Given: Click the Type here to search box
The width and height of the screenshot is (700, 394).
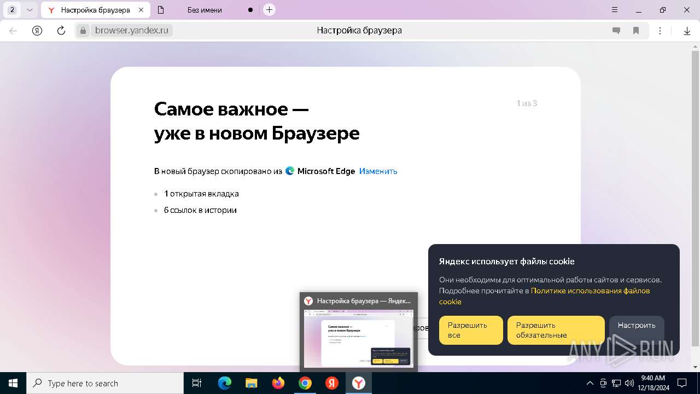Looking at the screenshot, I should pyautogui.click(x=105, y=383).
